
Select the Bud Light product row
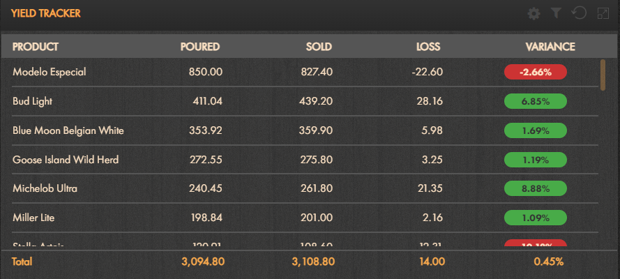pos(305,101)
